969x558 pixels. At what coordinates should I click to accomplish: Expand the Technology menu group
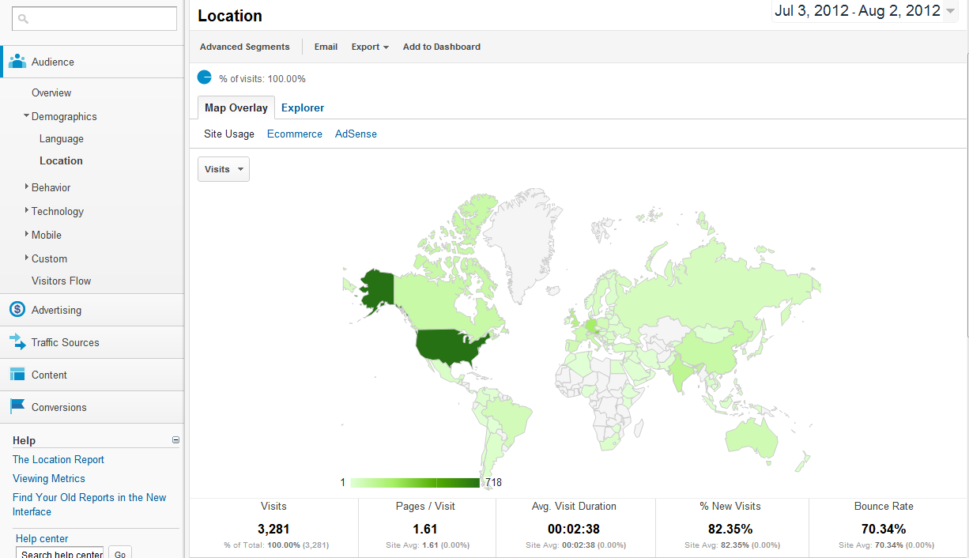point(27,211)
